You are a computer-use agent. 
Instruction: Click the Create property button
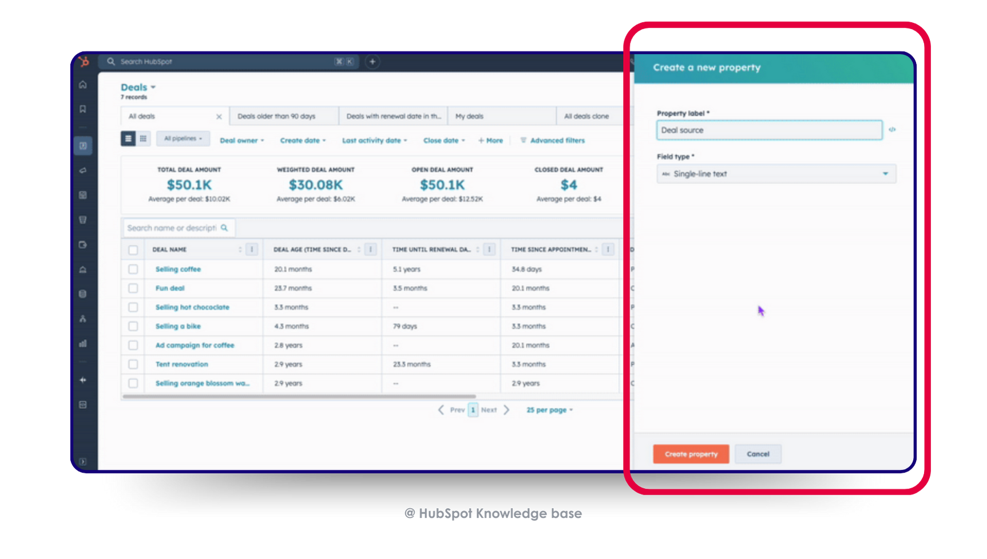click(691, 454)
